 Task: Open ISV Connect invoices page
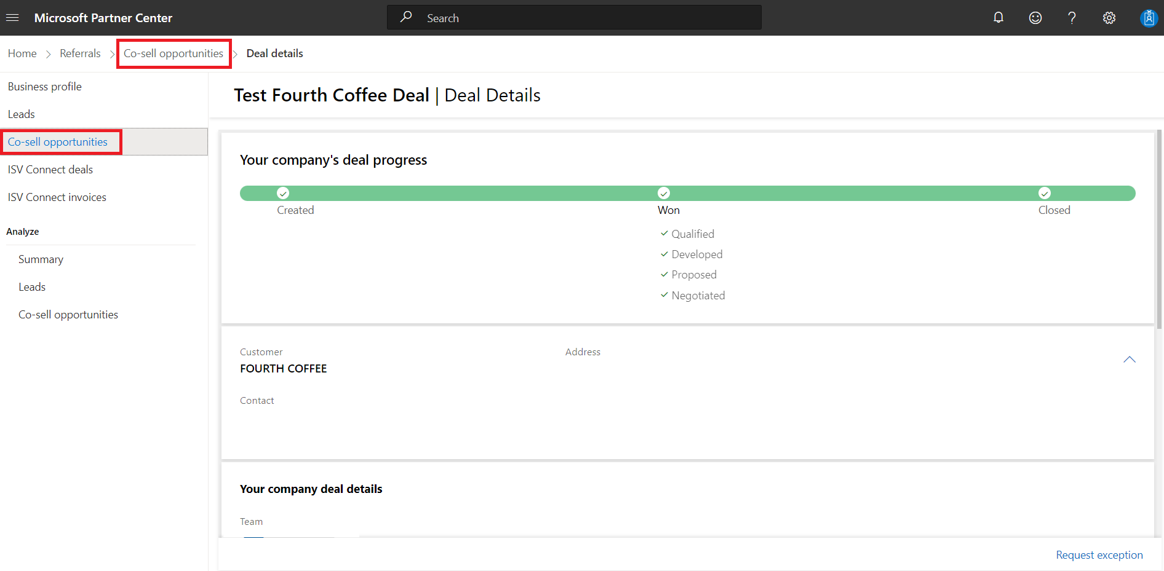click(x=57, y=197)
